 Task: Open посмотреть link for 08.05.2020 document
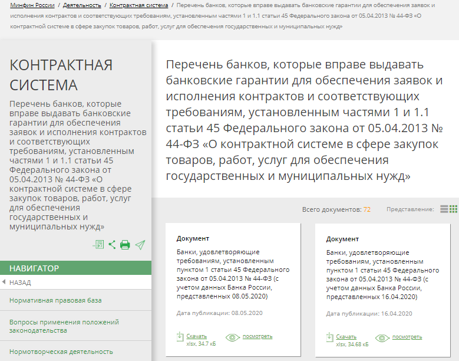(257, 336)
